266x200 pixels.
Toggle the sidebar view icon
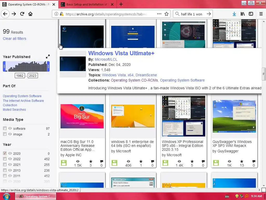pos(251,14)
